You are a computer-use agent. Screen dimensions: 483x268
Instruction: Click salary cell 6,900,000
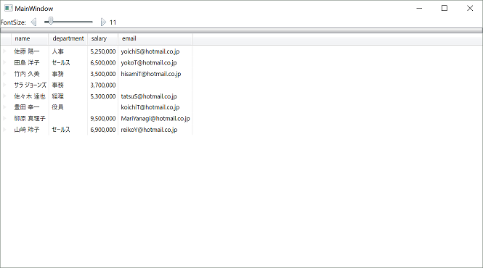103,130
